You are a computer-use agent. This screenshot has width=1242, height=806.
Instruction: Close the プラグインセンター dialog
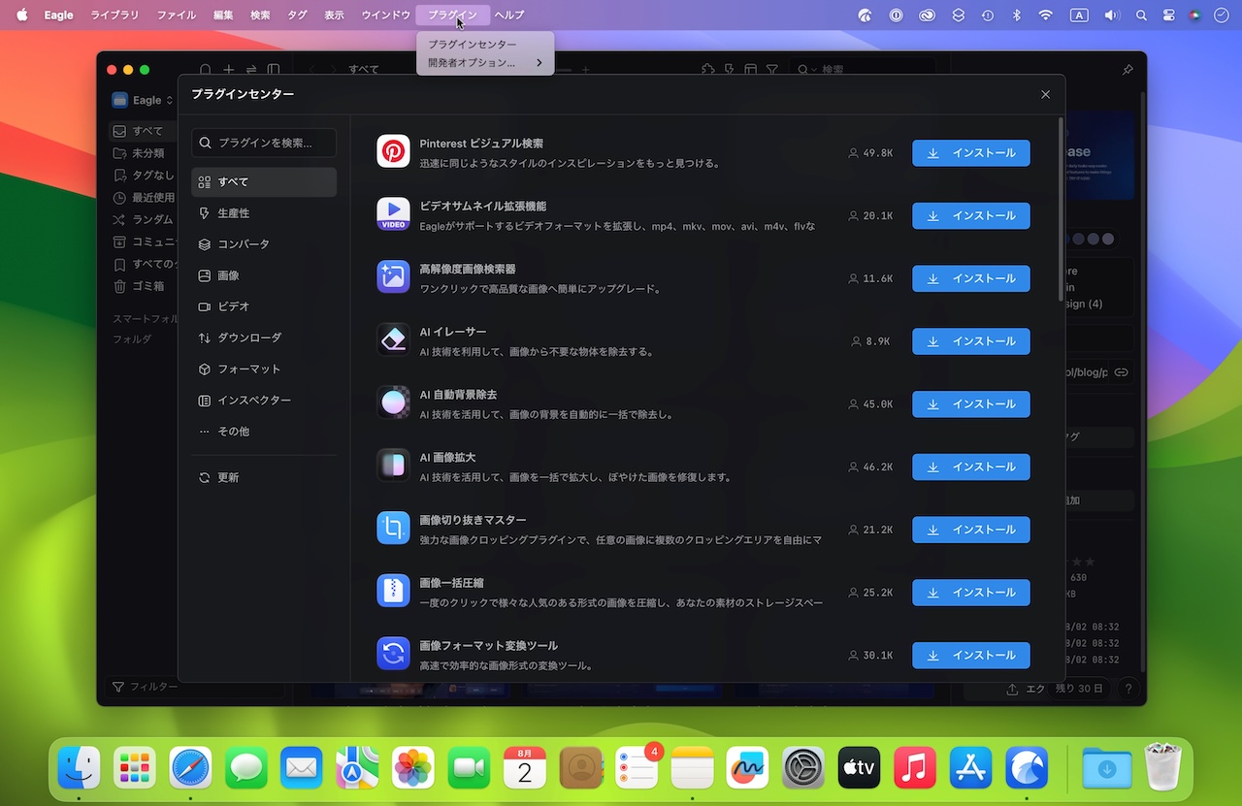(1045, 94)
